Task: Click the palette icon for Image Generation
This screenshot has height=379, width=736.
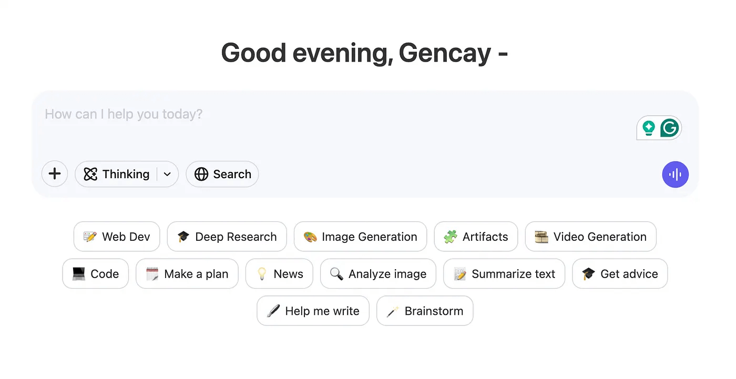Action: 310,237
